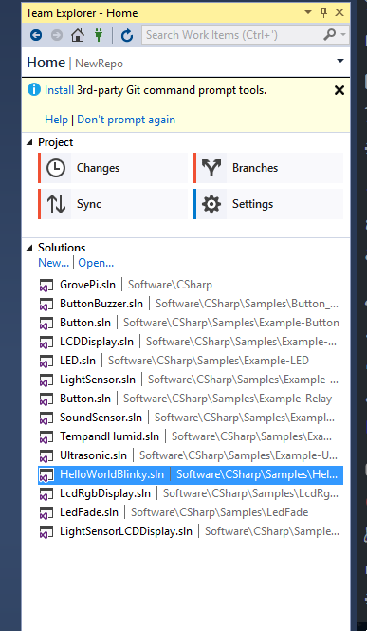Select GrovePi.sln solution
367x631 pixels.
pos(191,285)
